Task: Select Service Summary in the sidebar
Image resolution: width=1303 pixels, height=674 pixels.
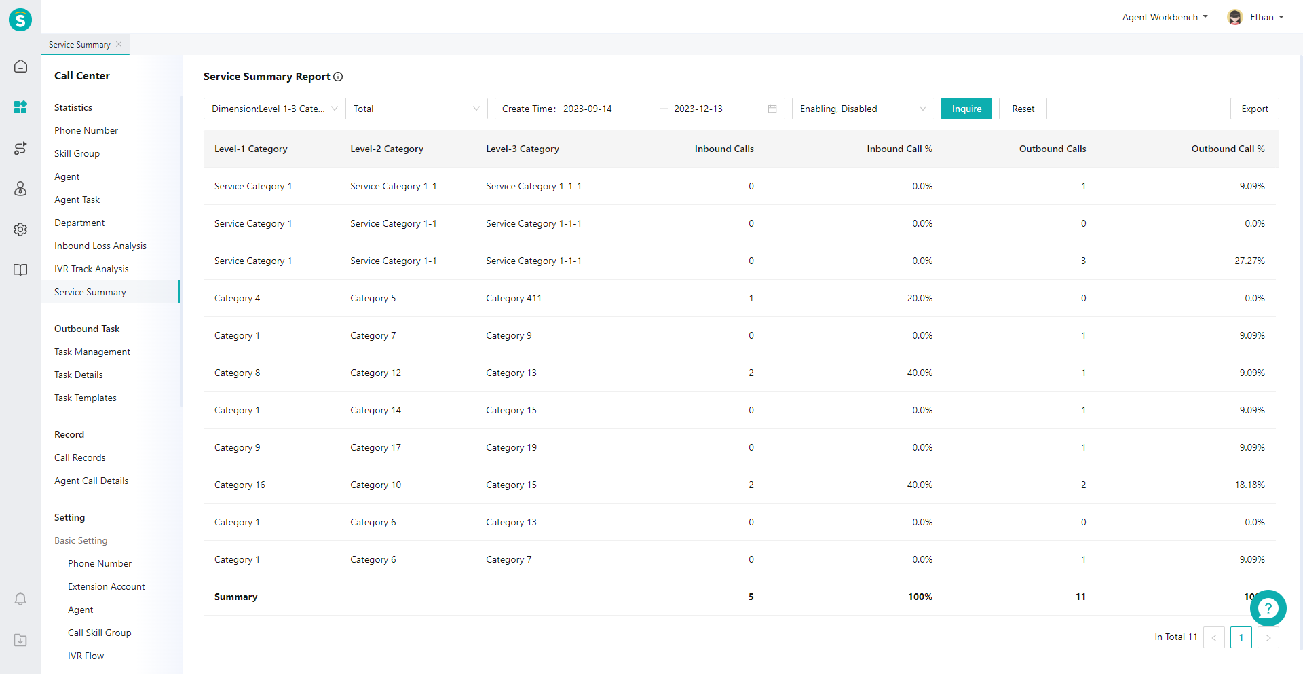Action: (x=110, y=292)
